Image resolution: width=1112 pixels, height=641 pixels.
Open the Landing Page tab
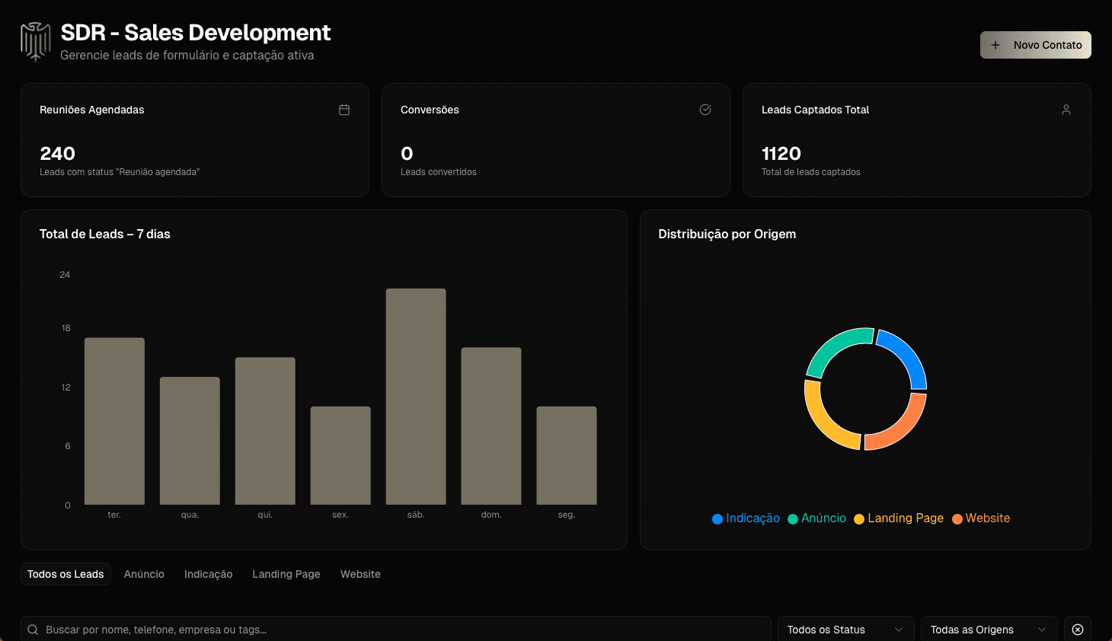point(286,574)
